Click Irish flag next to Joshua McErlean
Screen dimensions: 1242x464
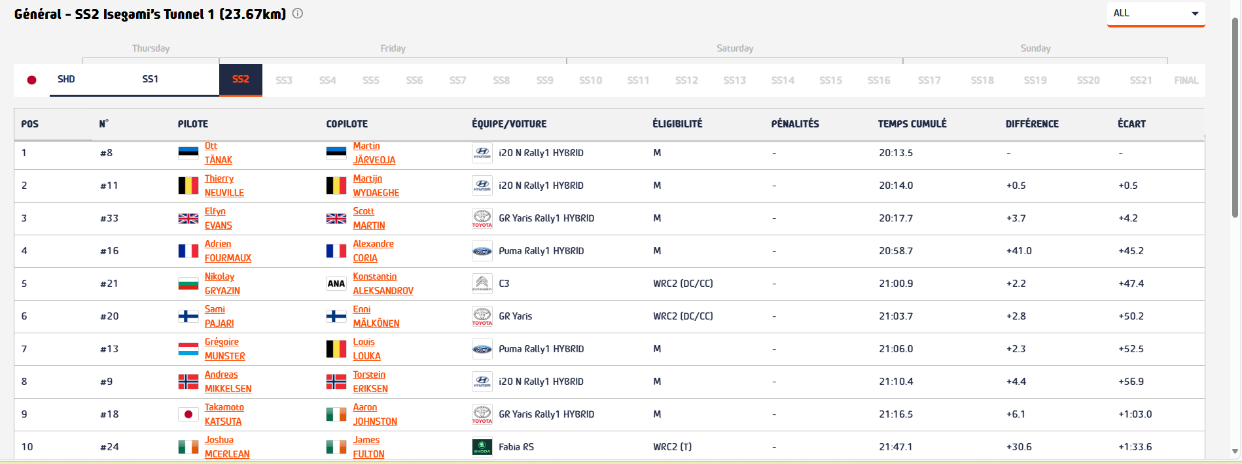coord(188,447)
